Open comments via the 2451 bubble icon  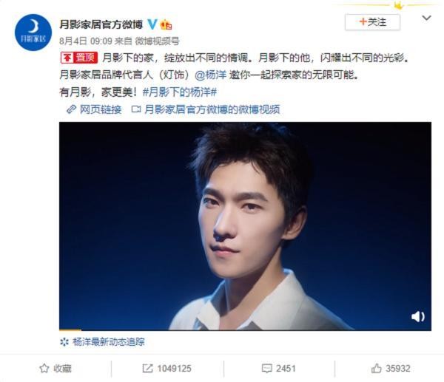pyautogui.click(x=266, y=368)
